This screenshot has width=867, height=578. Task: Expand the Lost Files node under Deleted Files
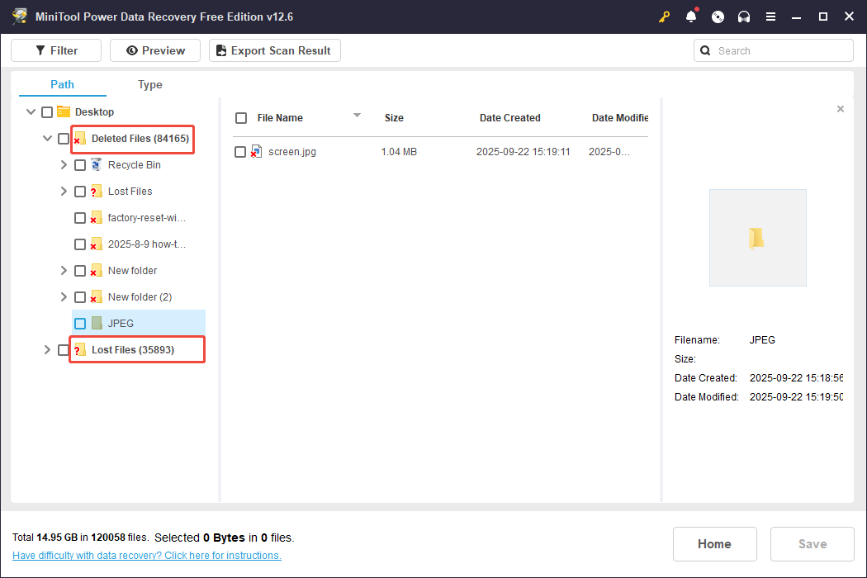[64, 191]
